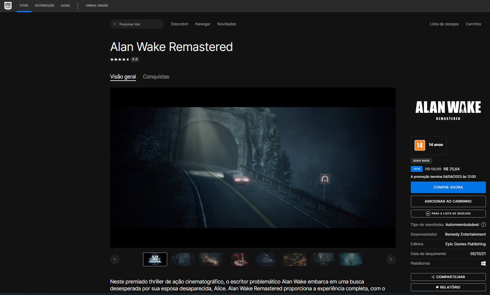Open the AJUDA menu item
Screen dimensions: 490x295
pyautogui.click(x=65, y=6)
